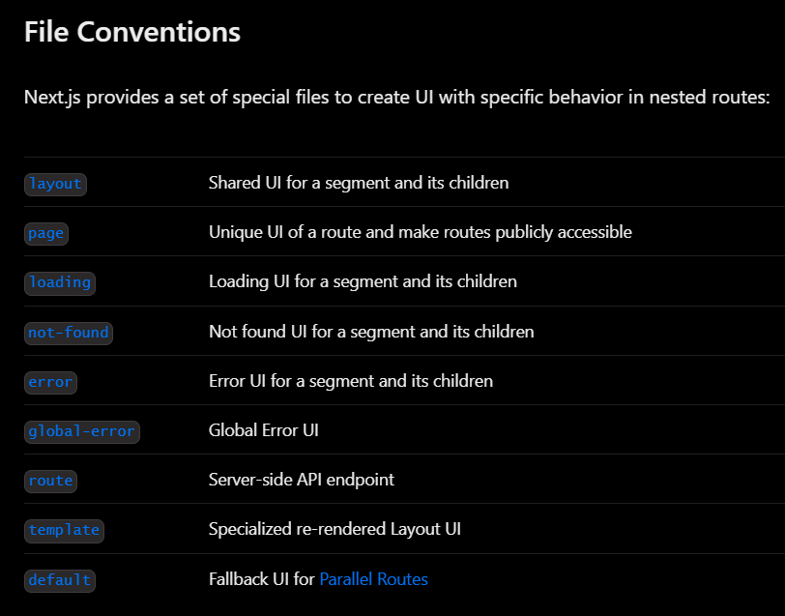785x616 pixels.
Task: Open the layout file convention link
Action: (55, 184)
